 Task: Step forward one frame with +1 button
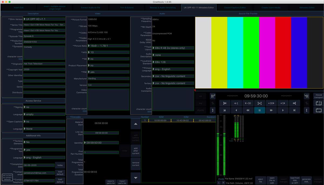[283, 103]
